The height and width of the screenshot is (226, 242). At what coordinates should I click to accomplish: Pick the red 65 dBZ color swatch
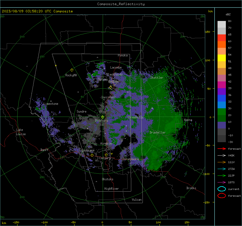tap(222, 38)
